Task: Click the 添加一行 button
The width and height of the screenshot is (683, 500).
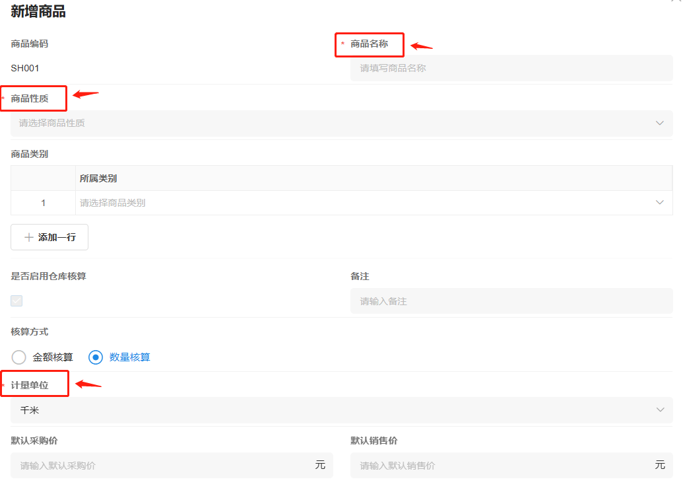Action: [x=49, y=237]
